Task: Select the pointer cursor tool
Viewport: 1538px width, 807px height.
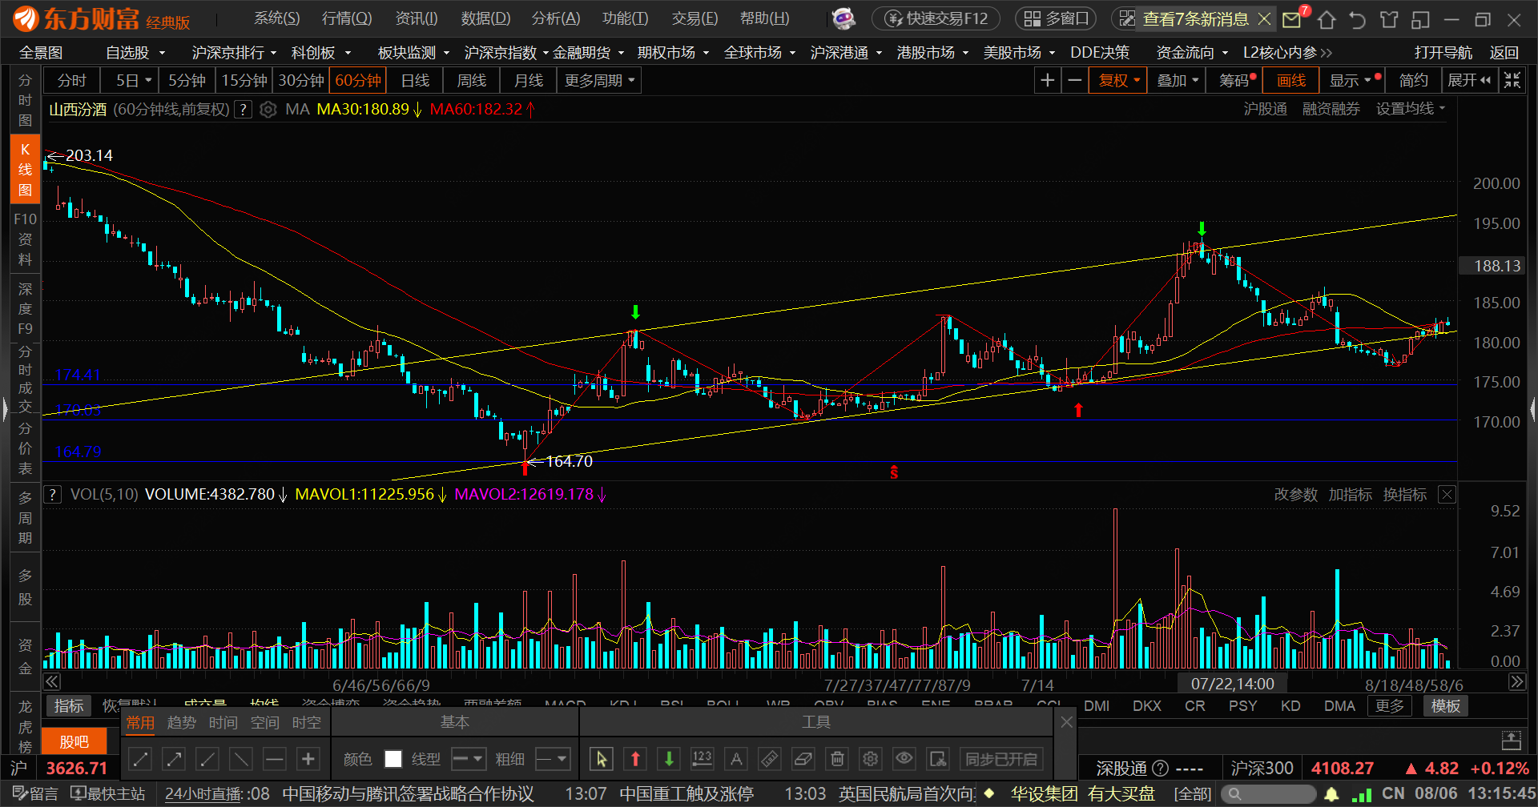Action: (x=602, y=758)
